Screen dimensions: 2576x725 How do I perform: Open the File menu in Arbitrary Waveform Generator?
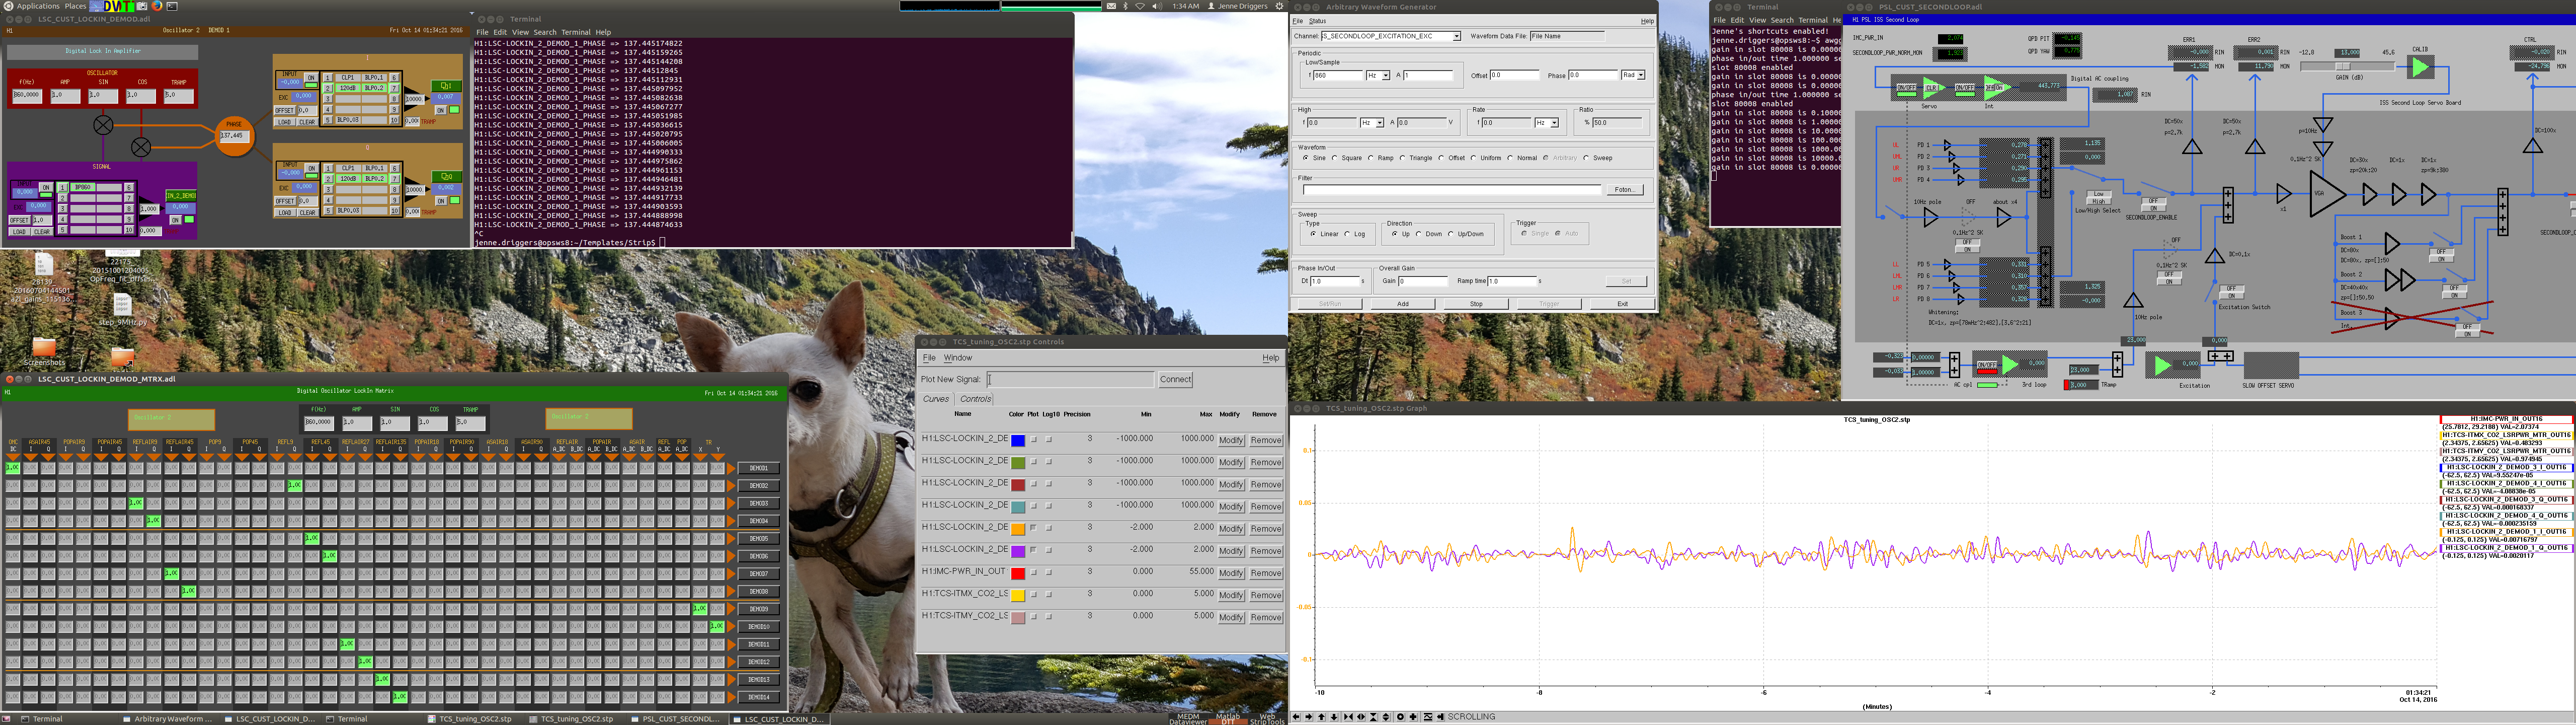coord(1297,21)
